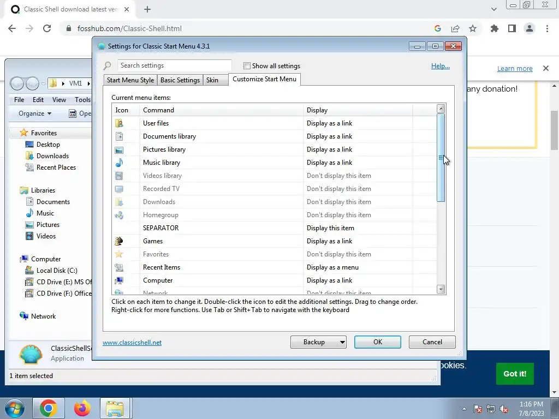Click the share page icon in the address bar
The height and width of the screenshot is (419, 559).
pyautogui.click(x=455, y=28)
